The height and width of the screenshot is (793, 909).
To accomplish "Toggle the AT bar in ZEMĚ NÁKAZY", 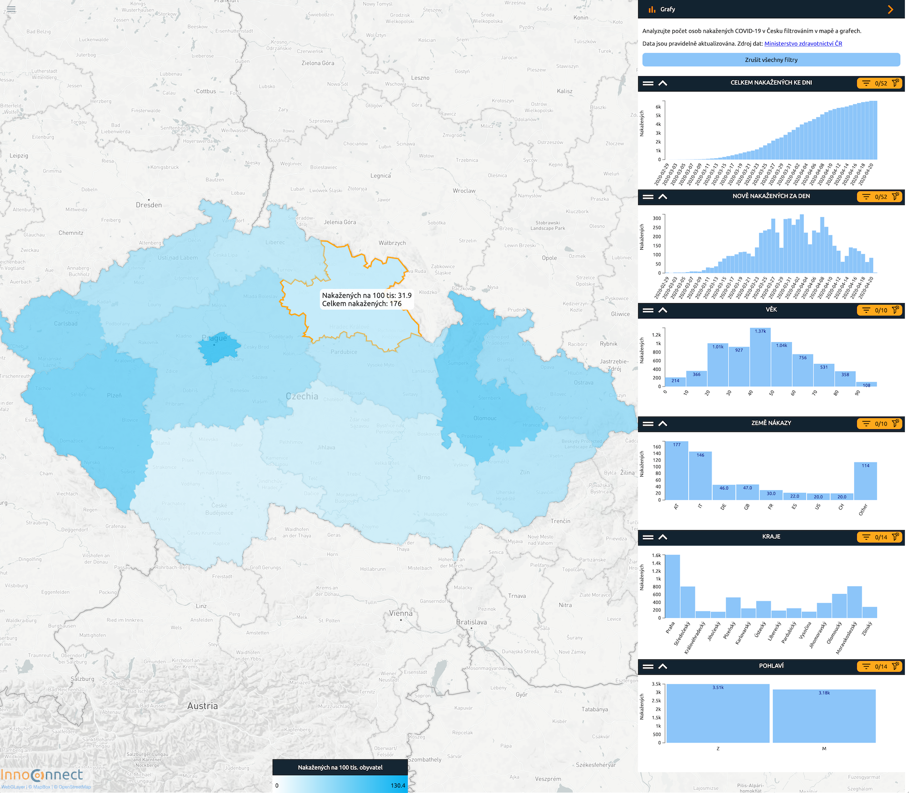I will (x=677, y=471).
